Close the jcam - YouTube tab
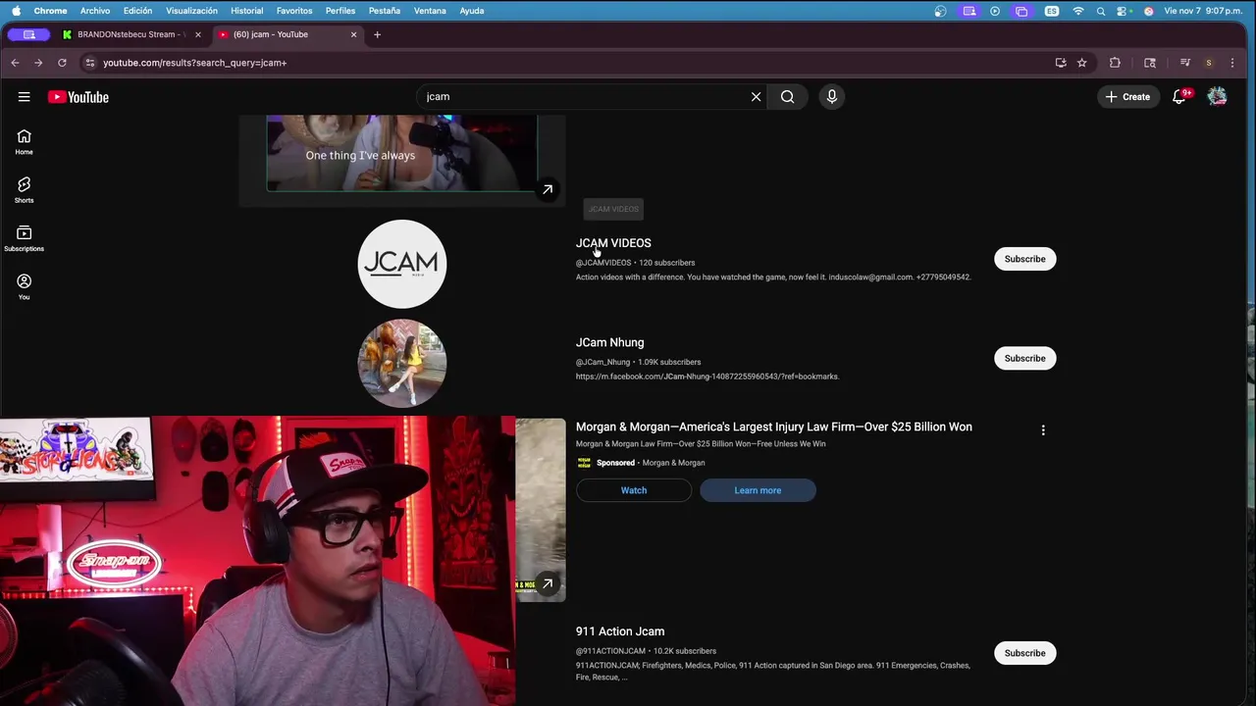The width and height of the screenshot is (1256, 706). click(x=353, y=34)
